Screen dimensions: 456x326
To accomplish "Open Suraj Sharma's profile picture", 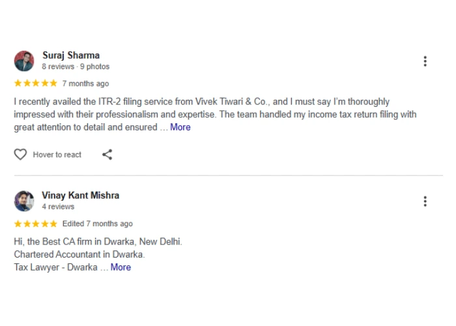I will (24, 61).
